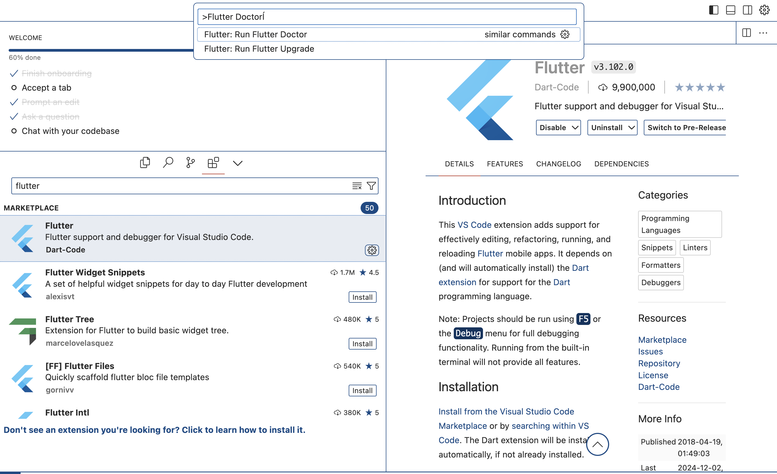The image size is (777, 474).
Task: Open VS Code link in introduction
Action: pos(474,225)
